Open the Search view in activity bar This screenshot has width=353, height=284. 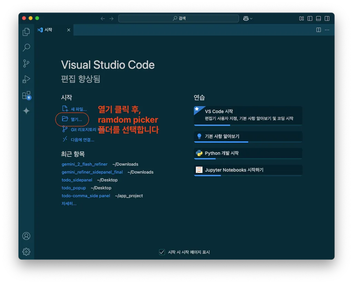26,48
